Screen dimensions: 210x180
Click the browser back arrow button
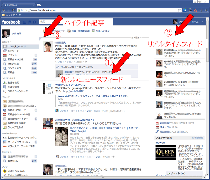(x=4, y=10)
